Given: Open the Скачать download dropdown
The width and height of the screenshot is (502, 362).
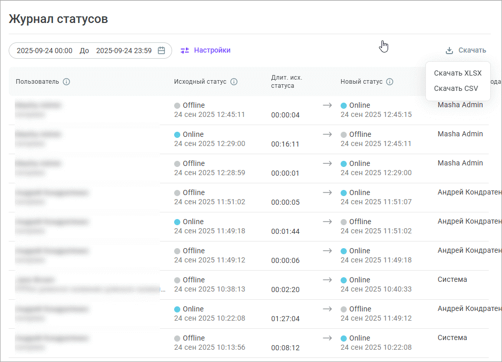Looking at the screenshot, I should click(472, 51).
